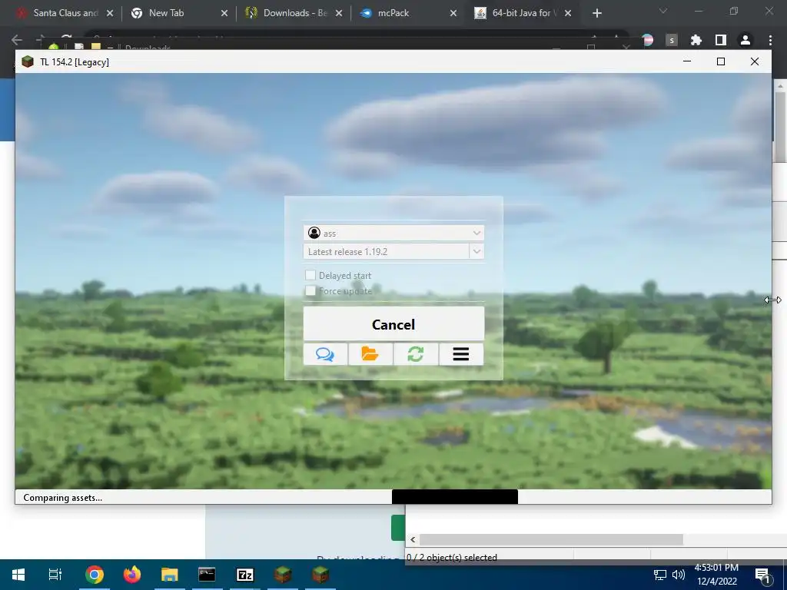
Task: Click the left scroll arrow in the 7-Zip window
Action: pos(413,540)
